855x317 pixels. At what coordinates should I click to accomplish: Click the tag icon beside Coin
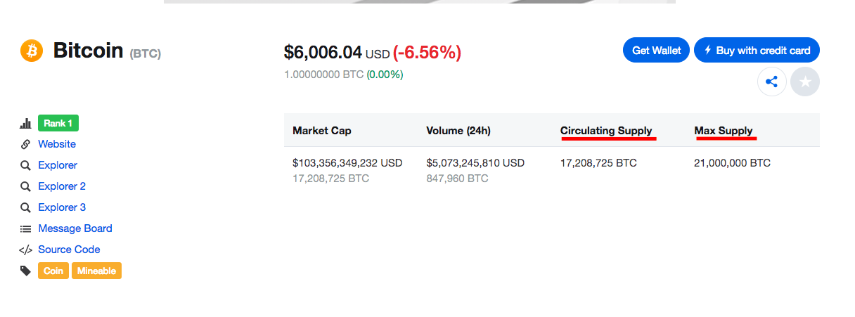coord(26,271)
